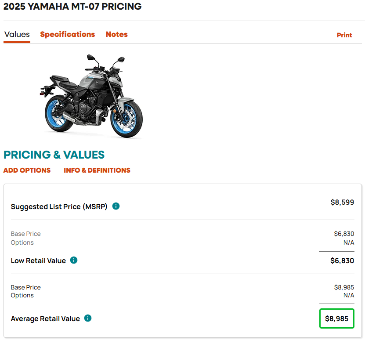Click the Print link
The image size is (365, 340).
(344, 35)
